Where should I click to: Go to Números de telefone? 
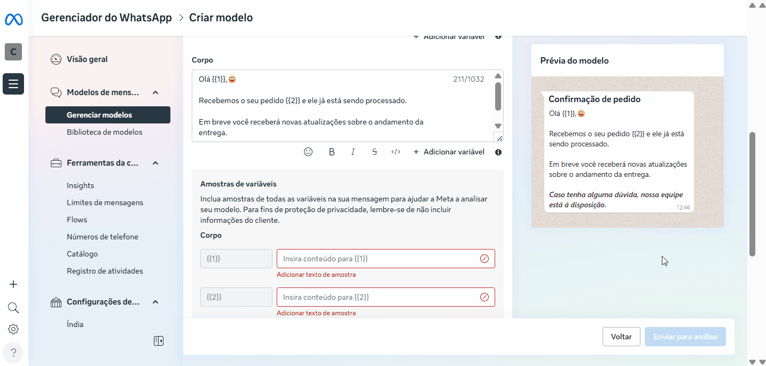pyautogui.click(x=103, y=237)
